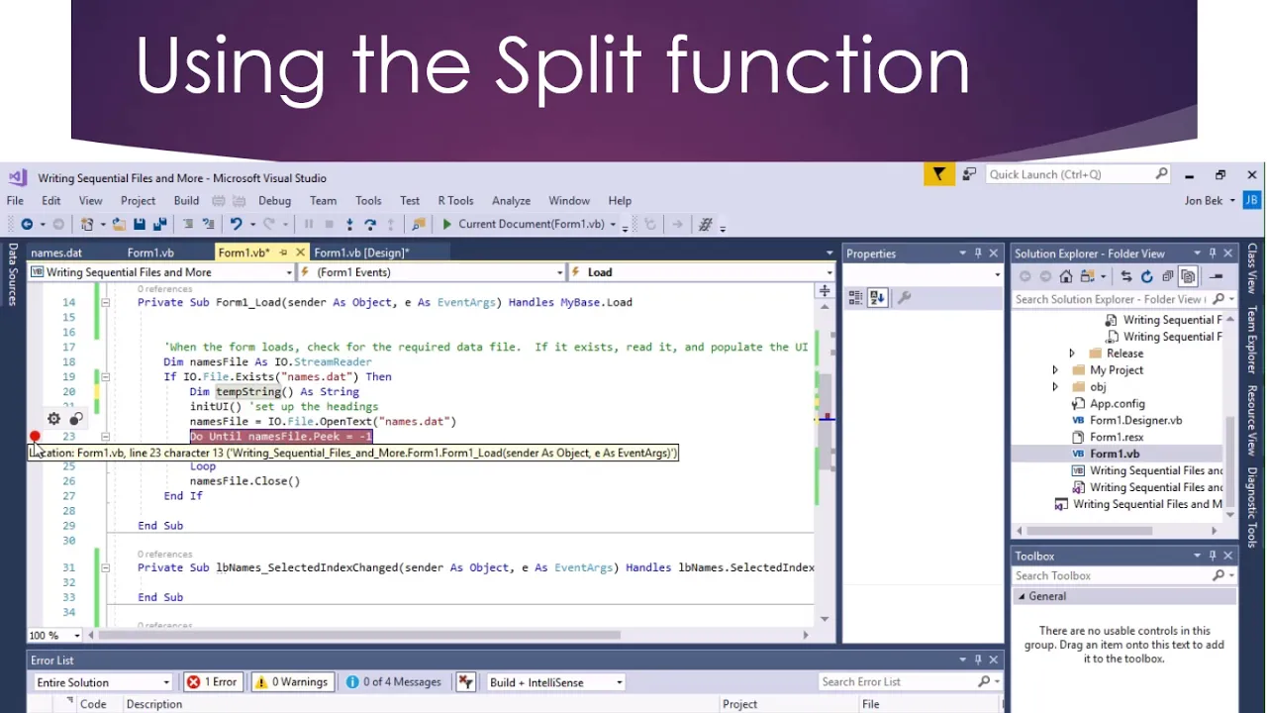Open the Jon Bek account dropdown
Viewport: 1267px width, 713px height.
(1210, 200)
